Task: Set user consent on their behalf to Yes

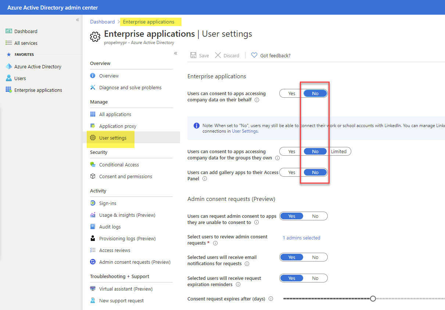Action: (x=292, y=93)
